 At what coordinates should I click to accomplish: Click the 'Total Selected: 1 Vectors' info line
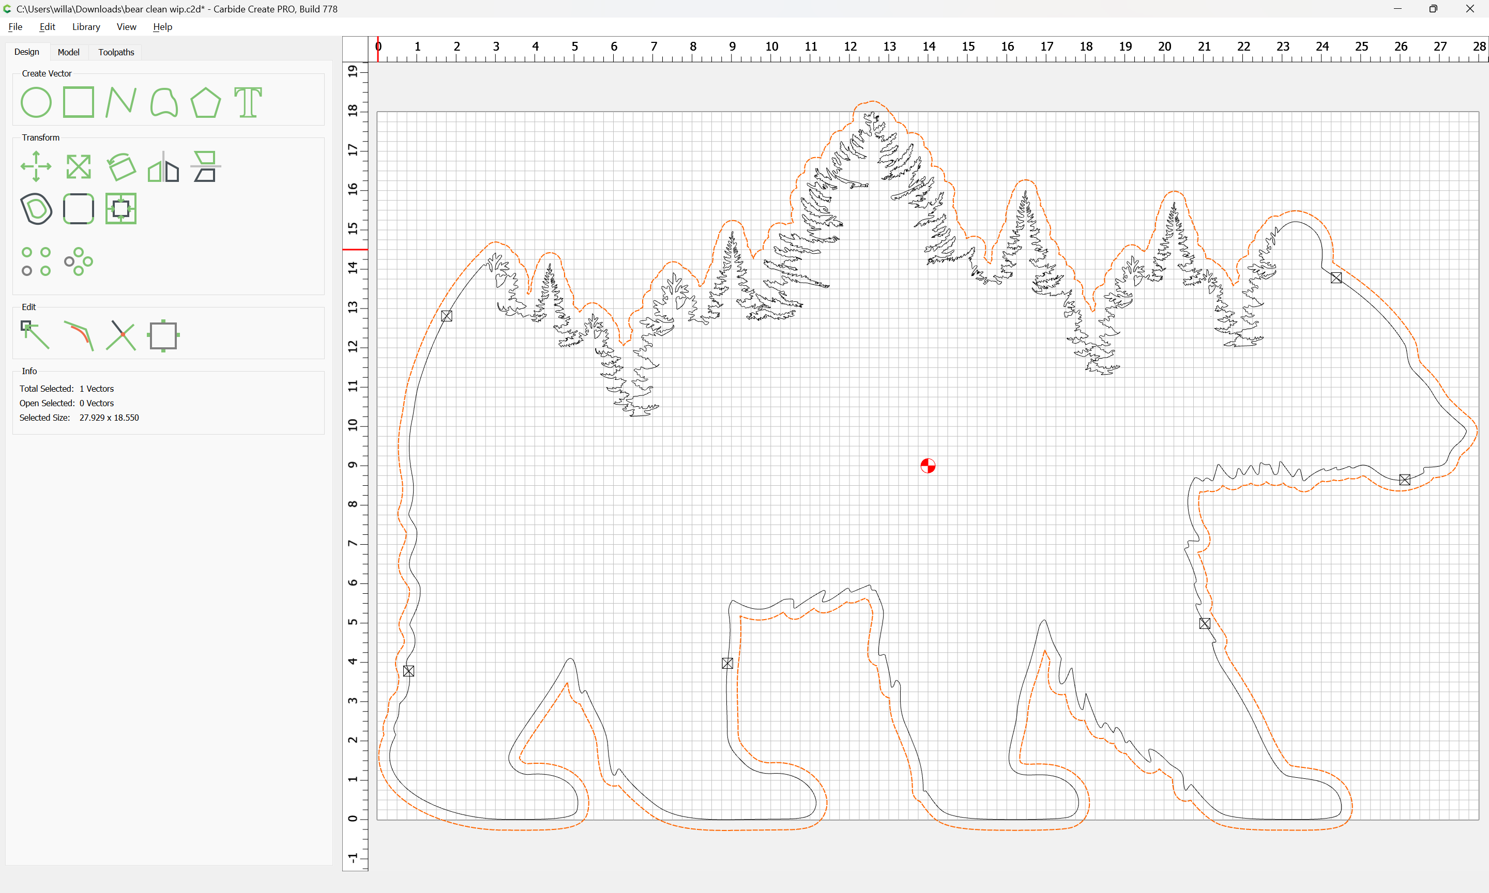click(x=67, y=389)
